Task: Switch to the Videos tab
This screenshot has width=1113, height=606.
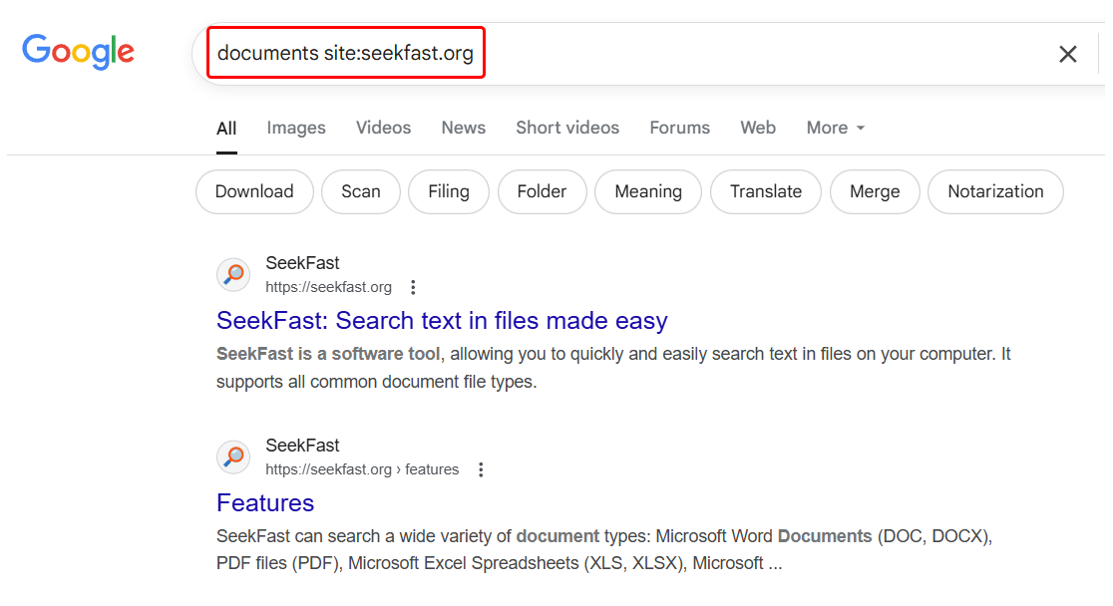Action: [383, 128]
